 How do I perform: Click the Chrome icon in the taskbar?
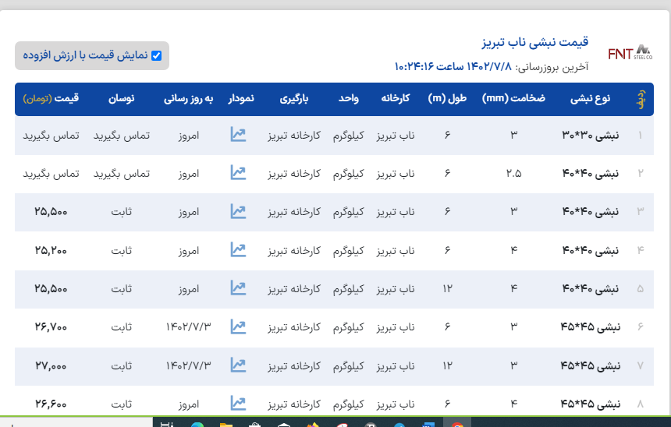coord(457,425)
